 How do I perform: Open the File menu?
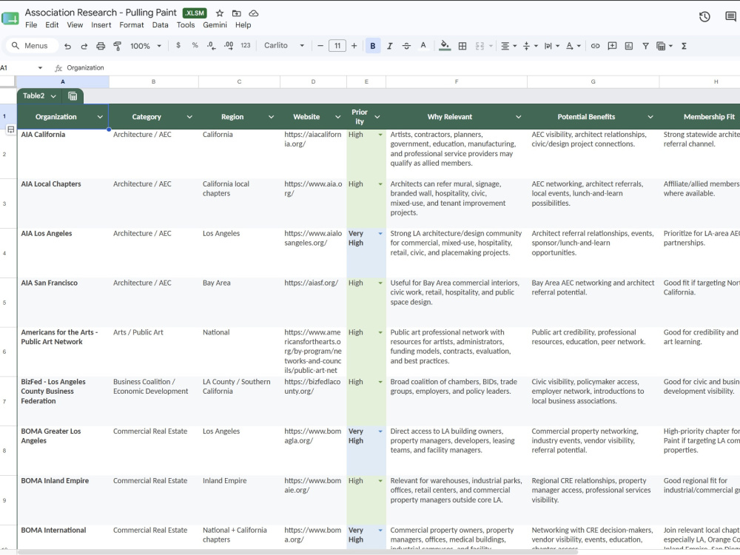(x=31, y=25)
